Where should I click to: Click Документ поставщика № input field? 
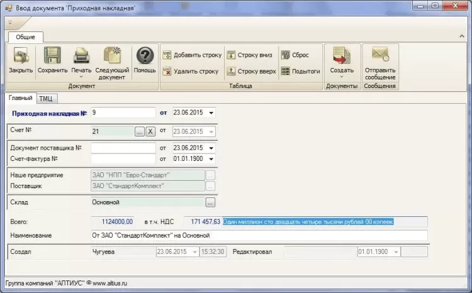pos(123,148)
